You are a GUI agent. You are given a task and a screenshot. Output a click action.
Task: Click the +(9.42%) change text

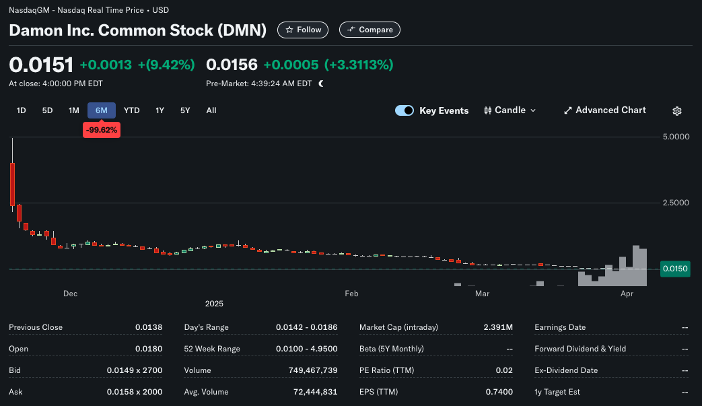(166, 65)
